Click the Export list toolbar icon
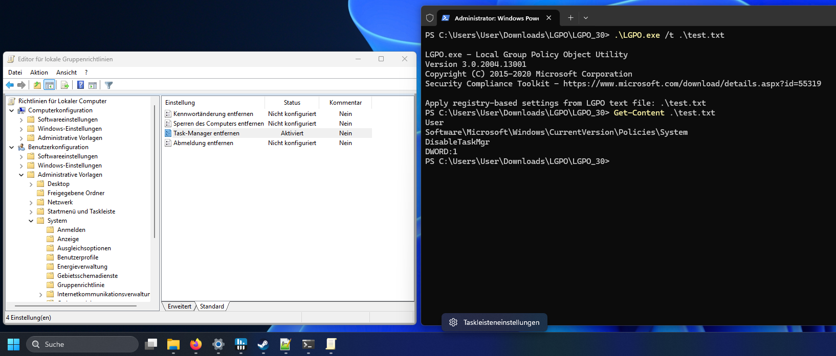 point(65,85)
